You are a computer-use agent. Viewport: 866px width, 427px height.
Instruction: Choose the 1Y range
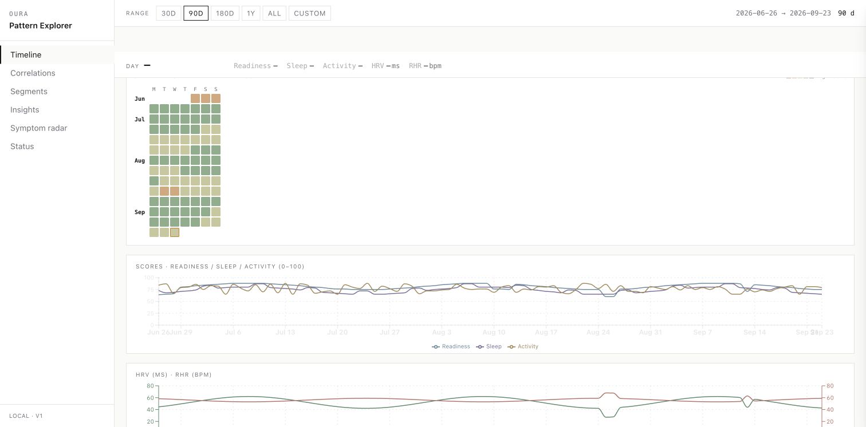coord(251,13)
